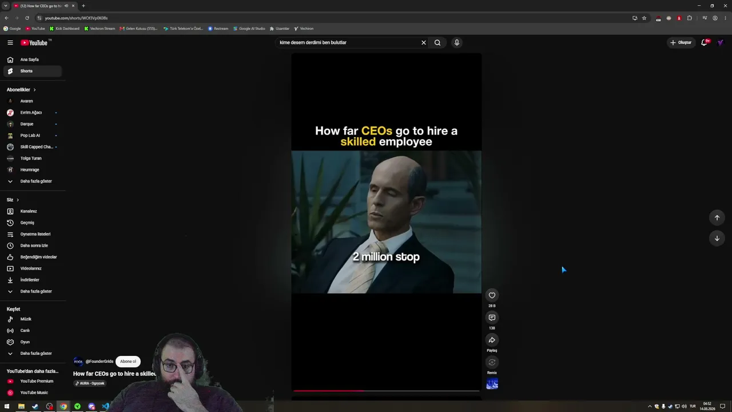Open the YouTube guide hamburger menu
Image resolution: width=732 pixels, height=412 pixels.
10,42
